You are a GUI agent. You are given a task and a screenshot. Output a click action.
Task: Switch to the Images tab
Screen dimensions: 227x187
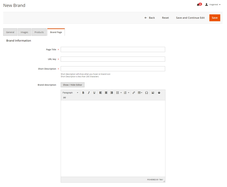(24, 32)
